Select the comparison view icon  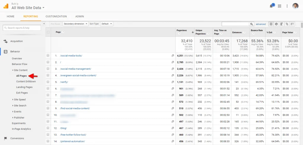click(287, 24)
